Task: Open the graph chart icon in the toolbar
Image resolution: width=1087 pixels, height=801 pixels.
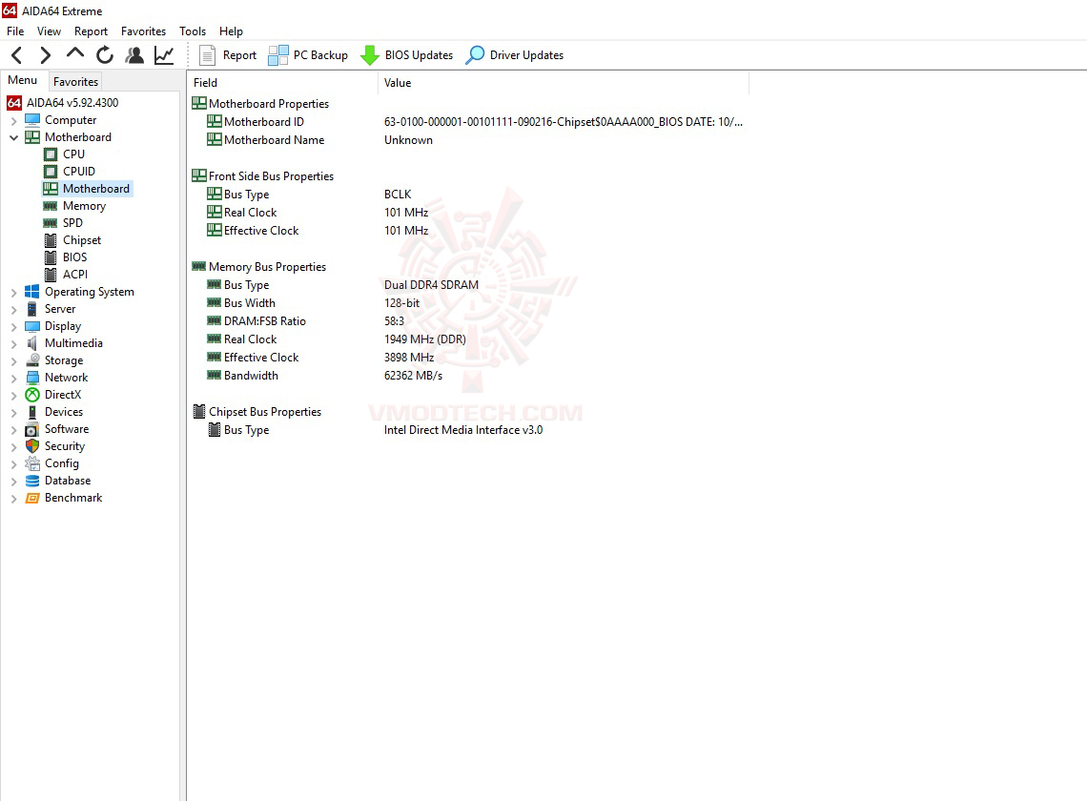Action: [x=164, y=54]
